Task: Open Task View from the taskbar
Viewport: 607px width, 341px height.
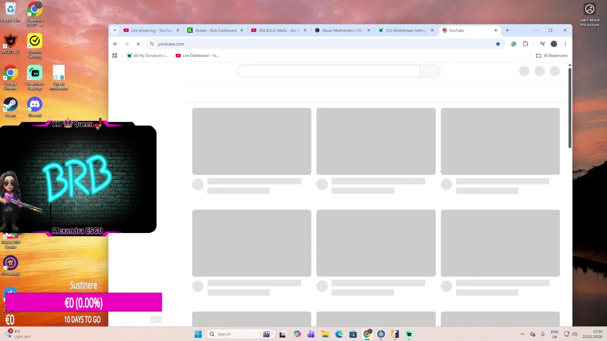Action: 283,334
